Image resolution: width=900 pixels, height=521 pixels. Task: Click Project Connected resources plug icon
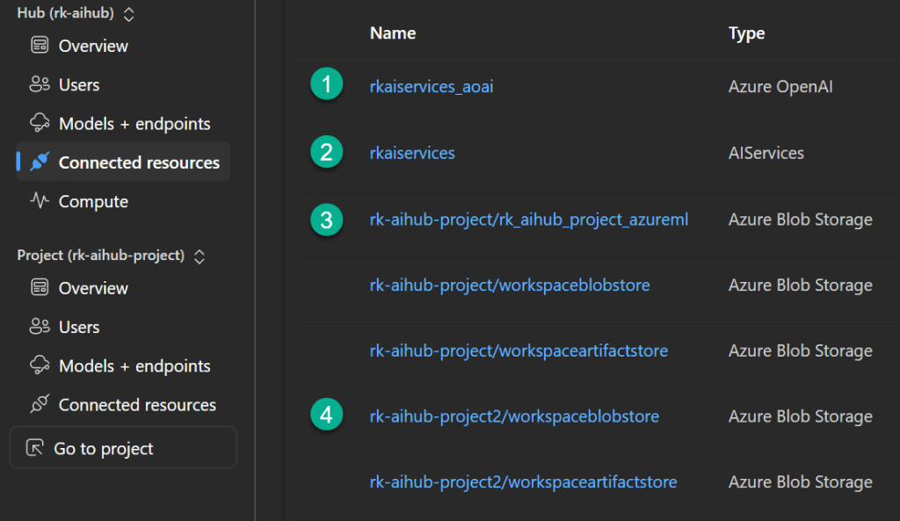tap(39, 405)
